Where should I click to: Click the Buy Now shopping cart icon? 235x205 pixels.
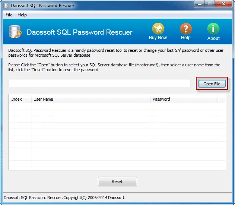pyautogui.click(x=158, y=29)
